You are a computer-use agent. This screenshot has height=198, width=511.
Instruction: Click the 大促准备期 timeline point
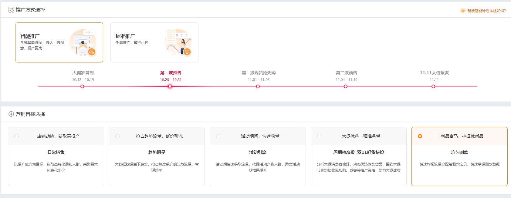[82, 86]
